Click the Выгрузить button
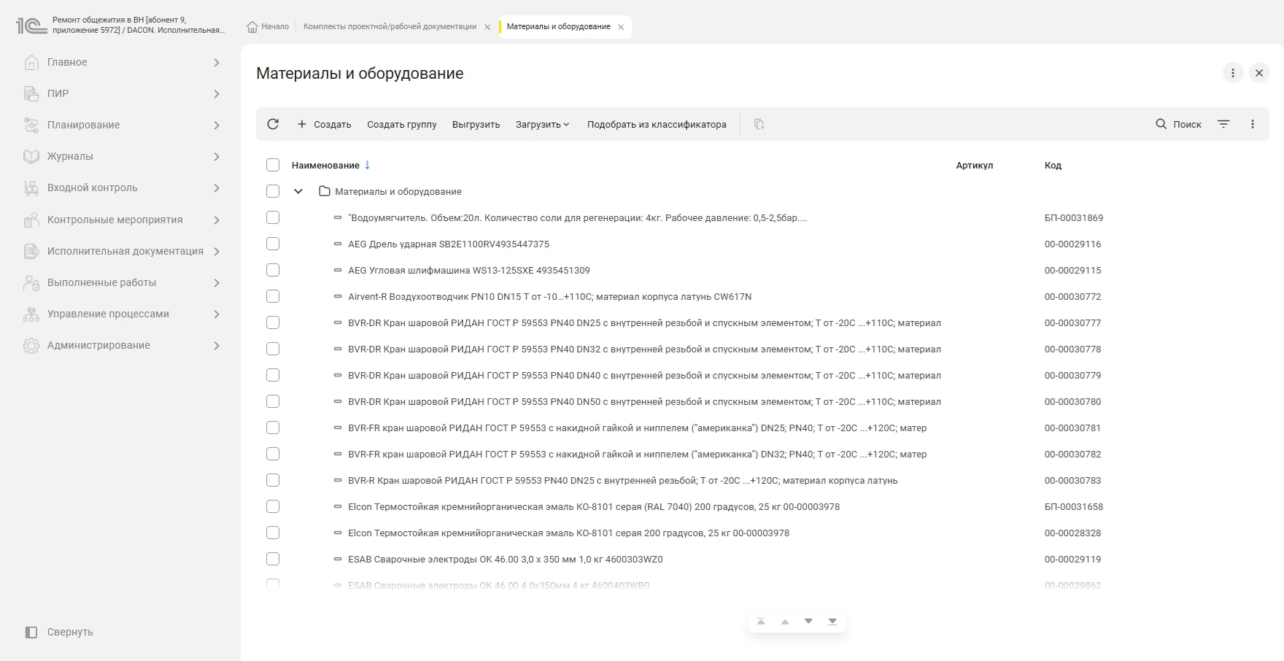 (476, 125)
